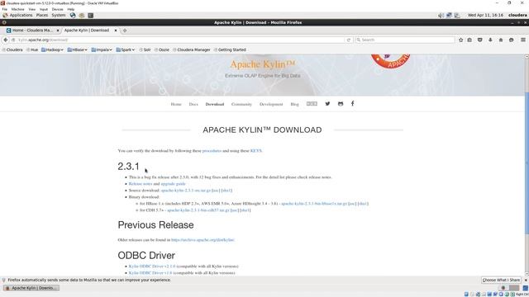The width and height of the screenshot is (529, 297).
Task: Go to Blog in the Kylin site nav
Action: pos(294,104)
